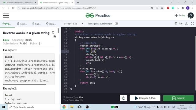
Task: Reset code with the restore icon
Action: [x=187, y=24]
